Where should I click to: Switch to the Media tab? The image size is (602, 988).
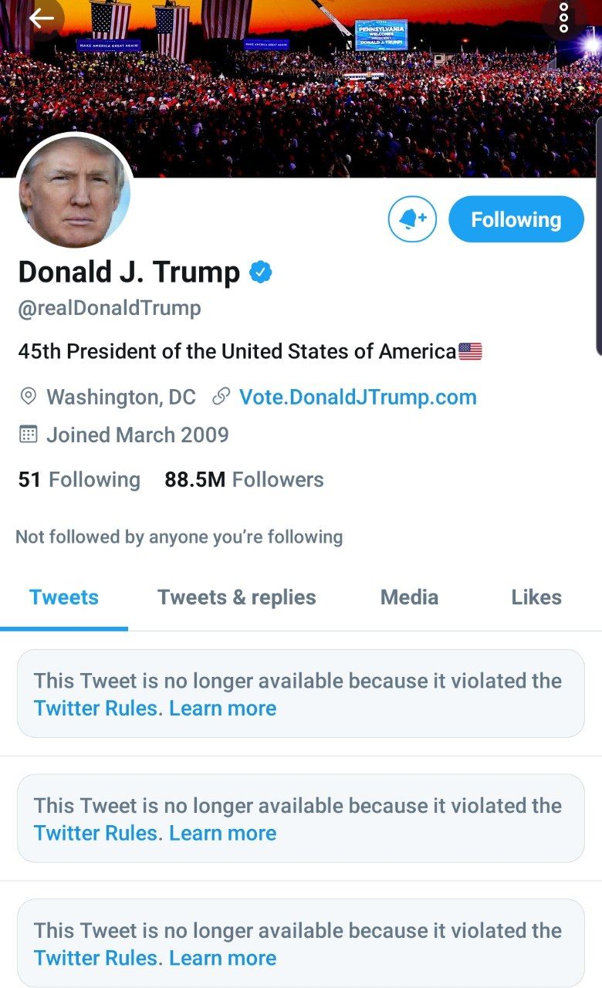(409, 597)
